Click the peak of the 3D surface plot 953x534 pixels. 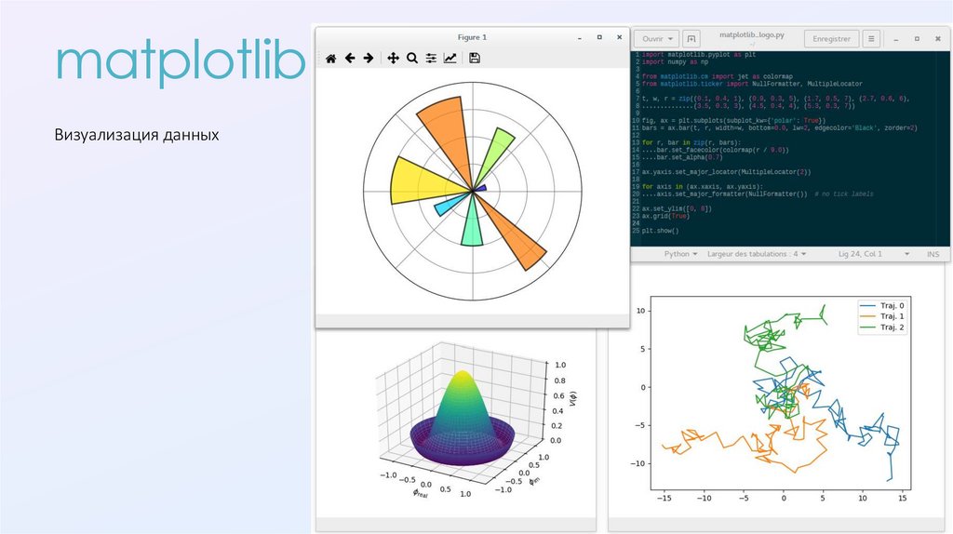pos(462,373)
